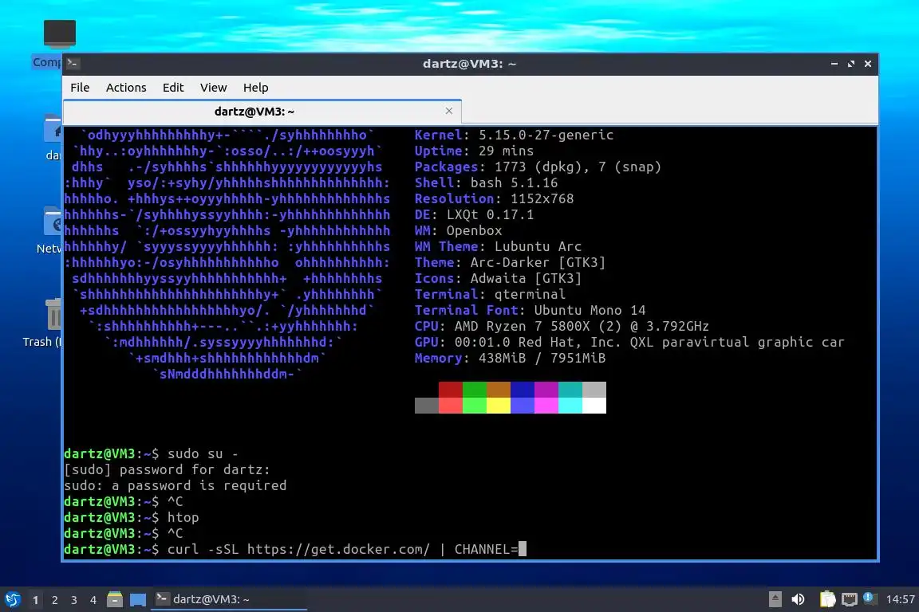Click the bright cyan neofetch color block
Viewport: 919px width, 612px height.
pos(570,406)
